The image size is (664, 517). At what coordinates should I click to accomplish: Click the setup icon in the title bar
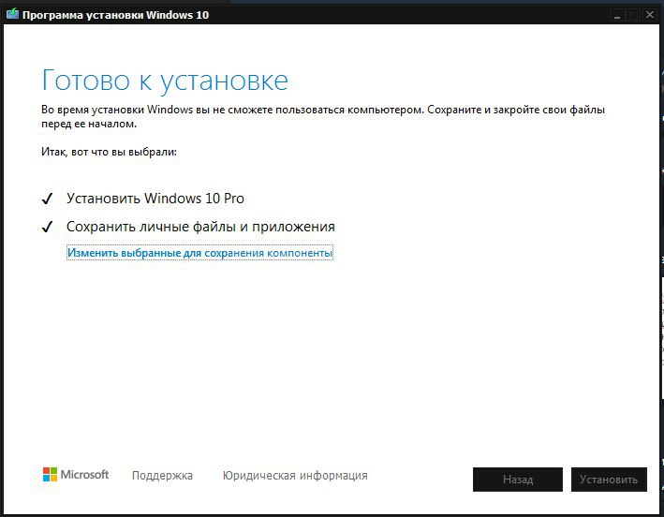click(x=13, y=14)
